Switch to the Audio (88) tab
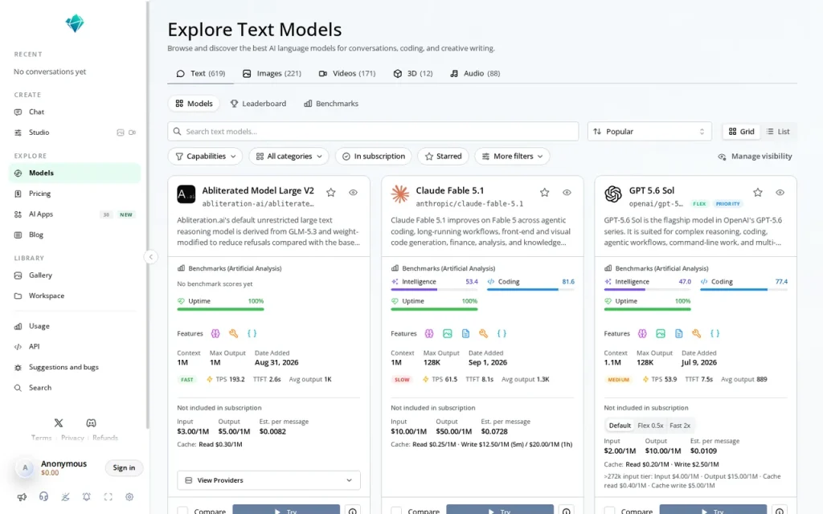 [x=475, y=73]
